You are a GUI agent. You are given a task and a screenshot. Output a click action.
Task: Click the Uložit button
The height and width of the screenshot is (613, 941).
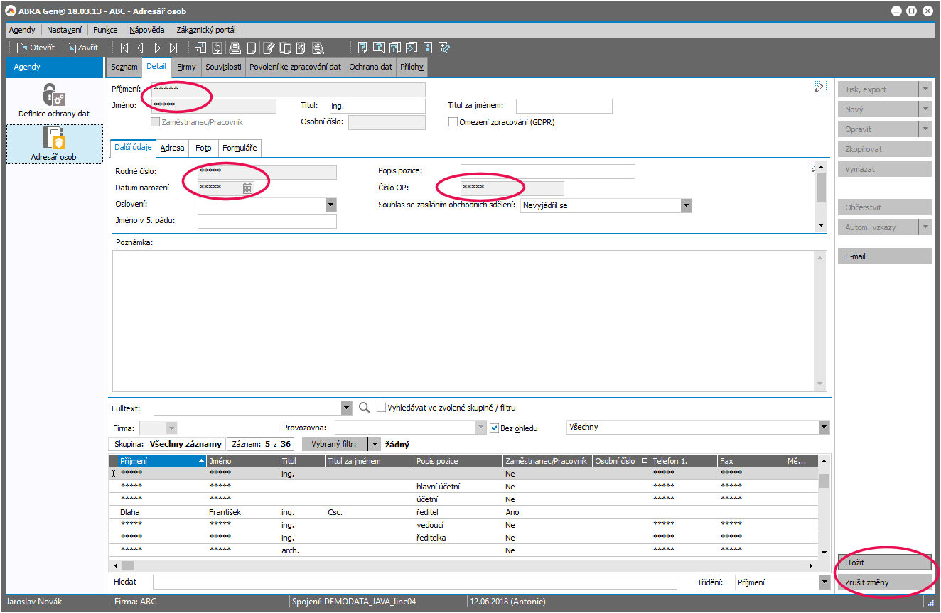pyautogui.click(x=885, y=563)
